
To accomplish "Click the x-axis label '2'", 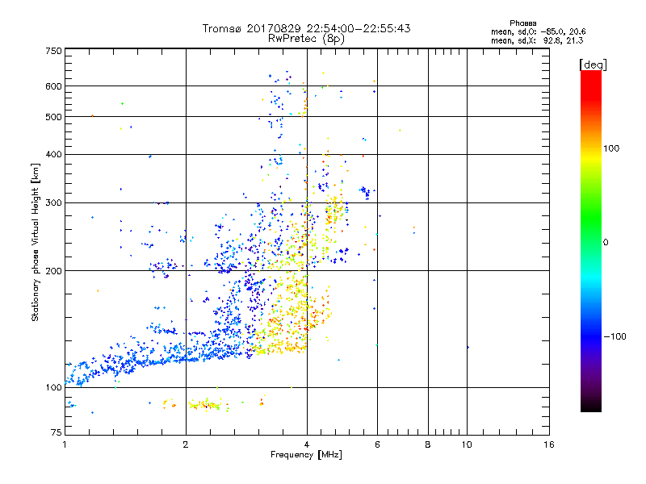I will (x=186, y=444).
